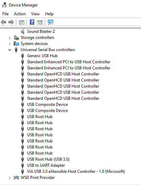Select Generic USB Hub entry

[x=42, y=56]
